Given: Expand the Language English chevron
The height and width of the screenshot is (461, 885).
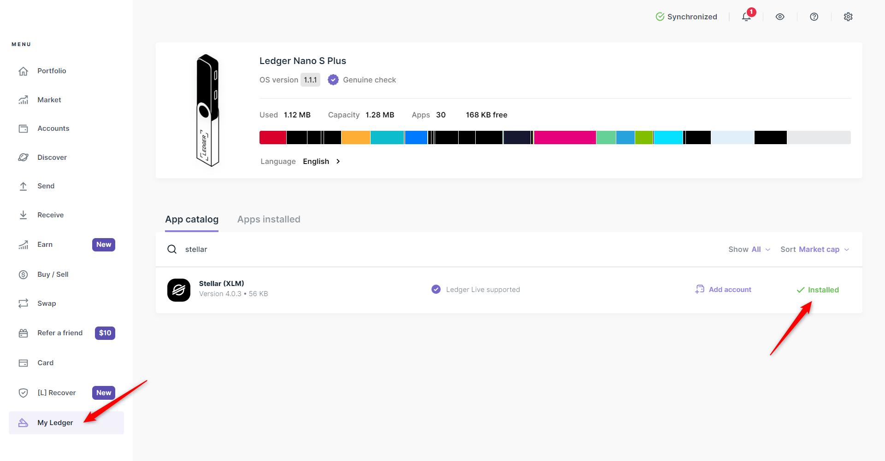Looking at the screenshot, I should (x=338, y=161).
